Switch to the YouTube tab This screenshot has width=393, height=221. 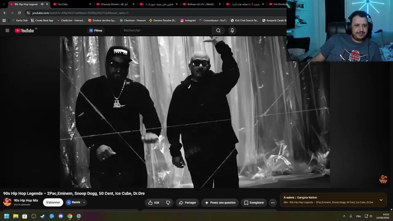tap(72, 4)
